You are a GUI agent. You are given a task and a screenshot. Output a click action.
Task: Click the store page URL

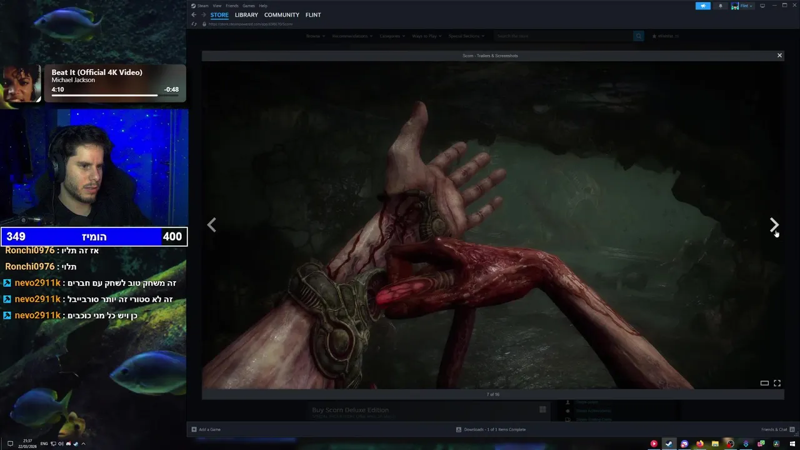251,24
